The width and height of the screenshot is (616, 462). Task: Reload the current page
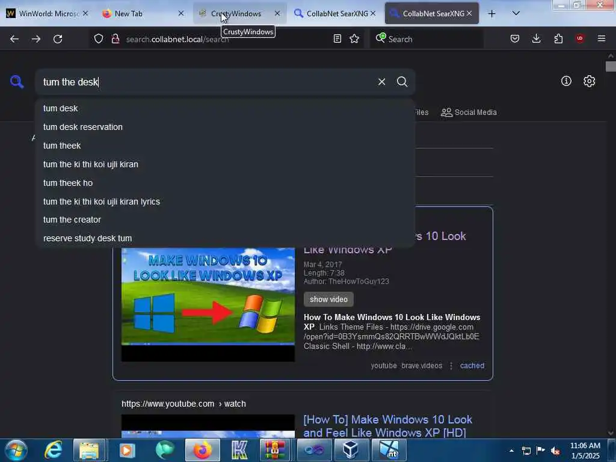click(58, 39)
